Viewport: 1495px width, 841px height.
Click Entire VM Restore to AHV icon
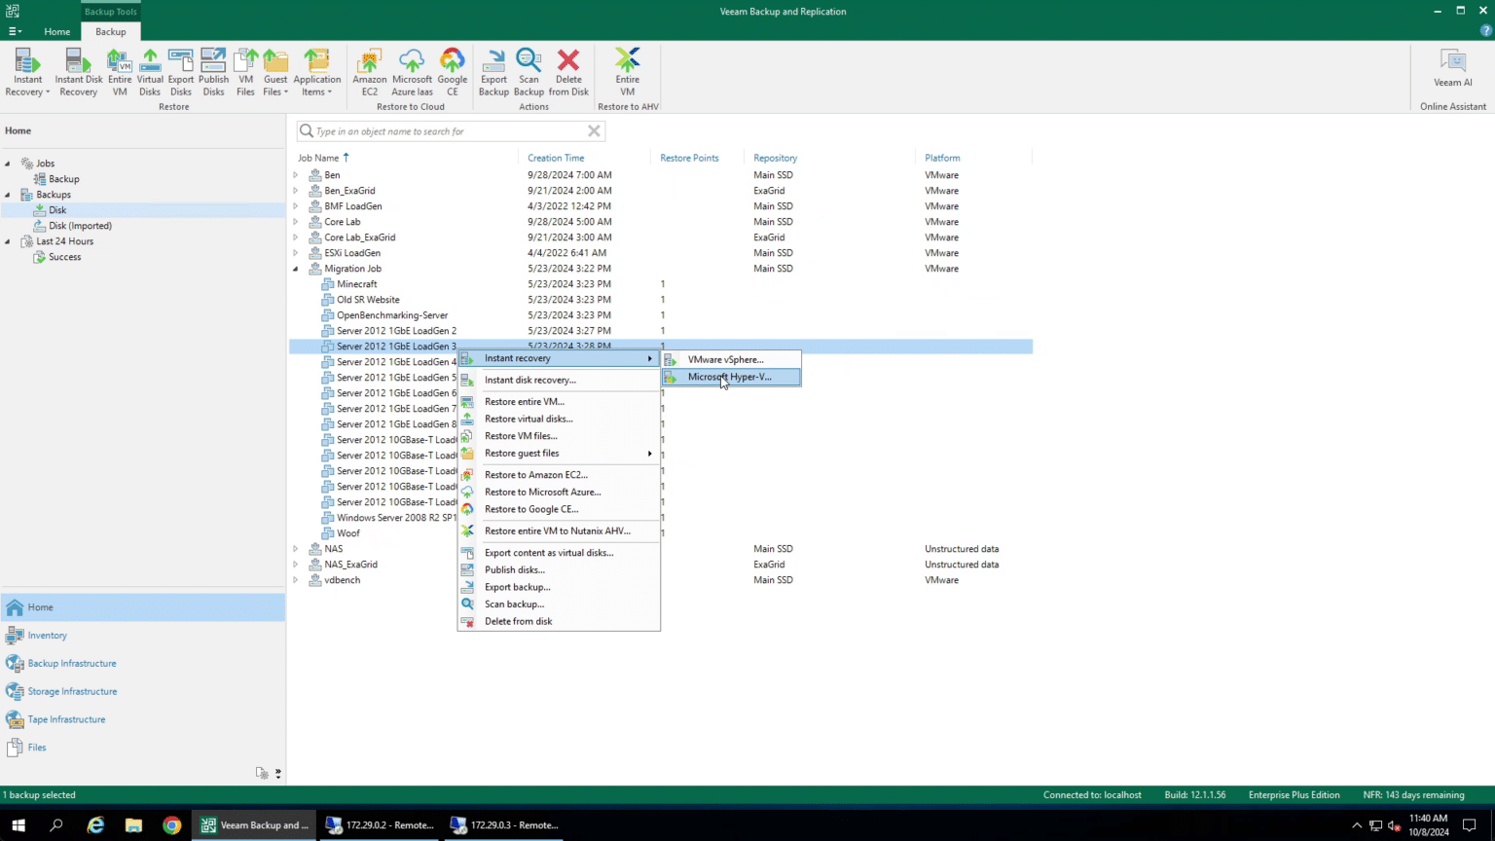coord(628,72)
